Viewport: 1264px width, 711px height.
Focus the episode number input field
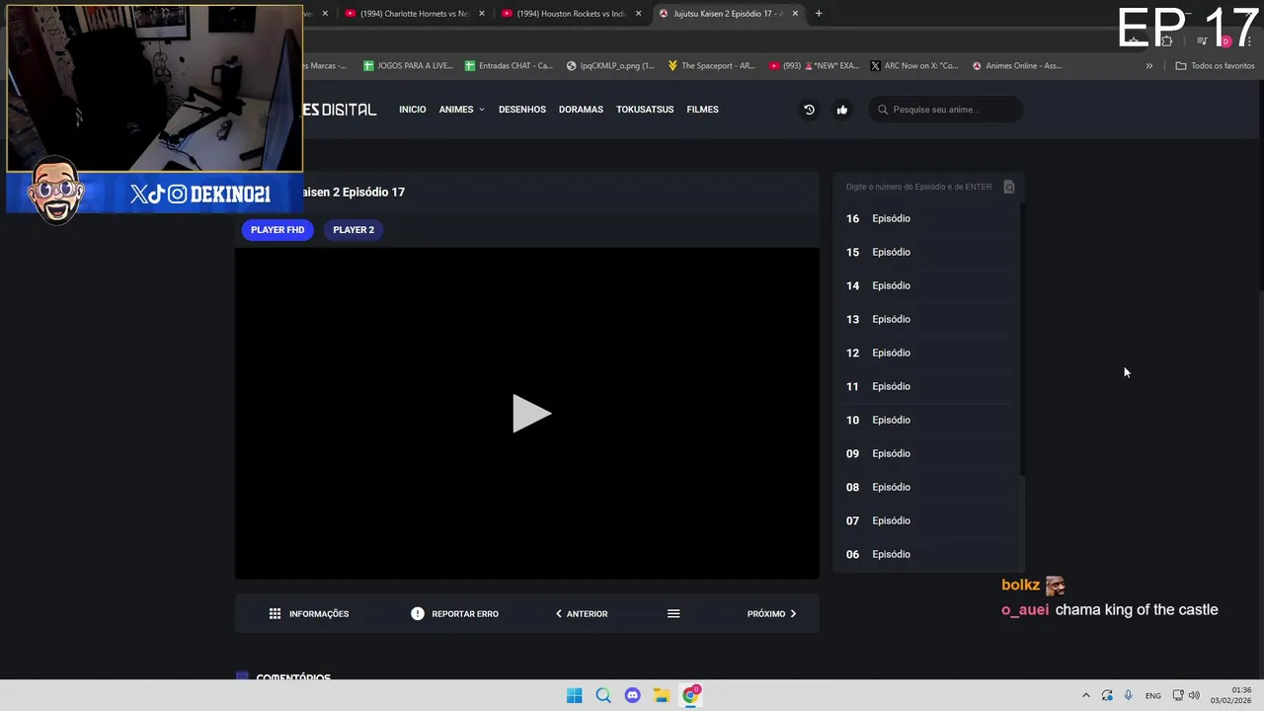918,187
